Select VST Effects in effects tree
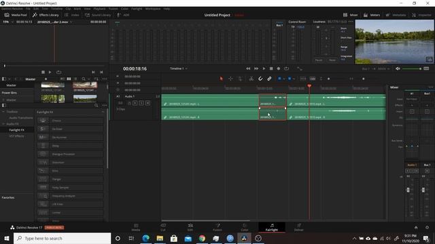 click(16, 136)
